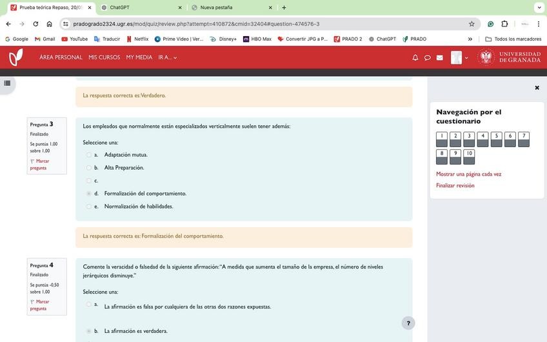The width and height of the screenshot is (547, 342).
Task: Switch to the ChatGPT browser tab
Action: tap(139, 7)
